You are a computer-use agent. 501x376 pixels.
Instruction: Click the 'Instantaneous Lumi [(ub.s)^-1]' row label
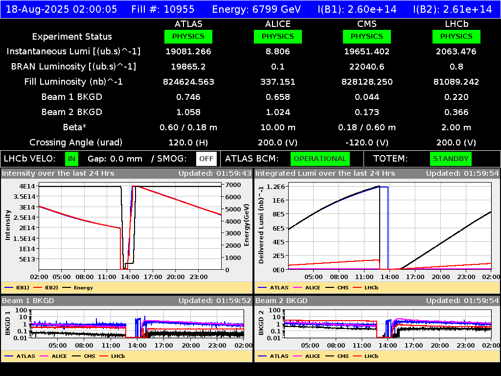click(73, 51)
